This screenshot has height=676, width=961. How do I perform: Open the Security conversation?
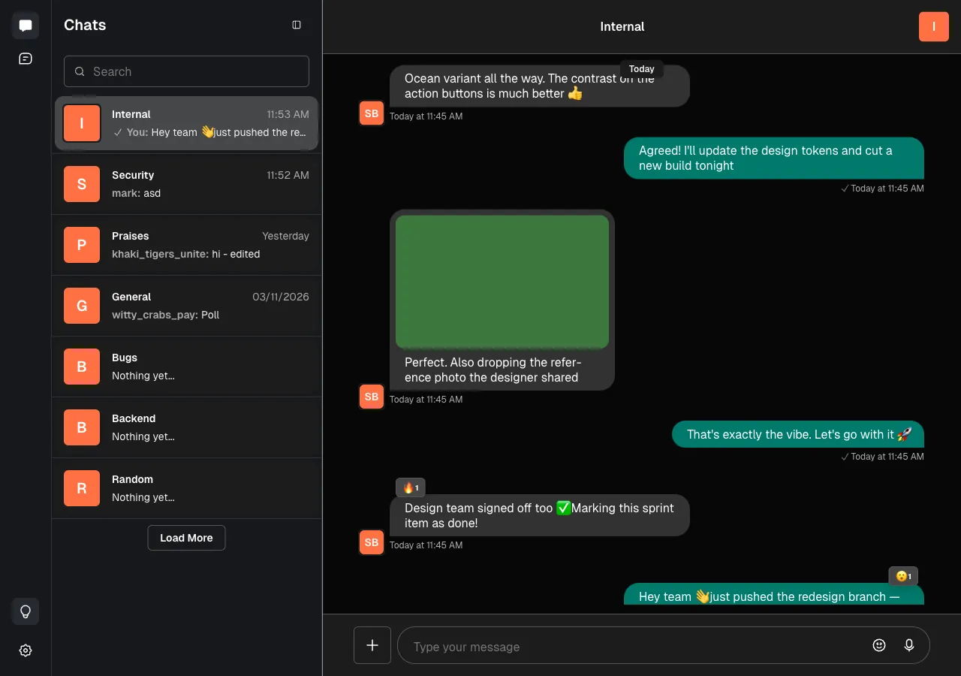(186, 184)
